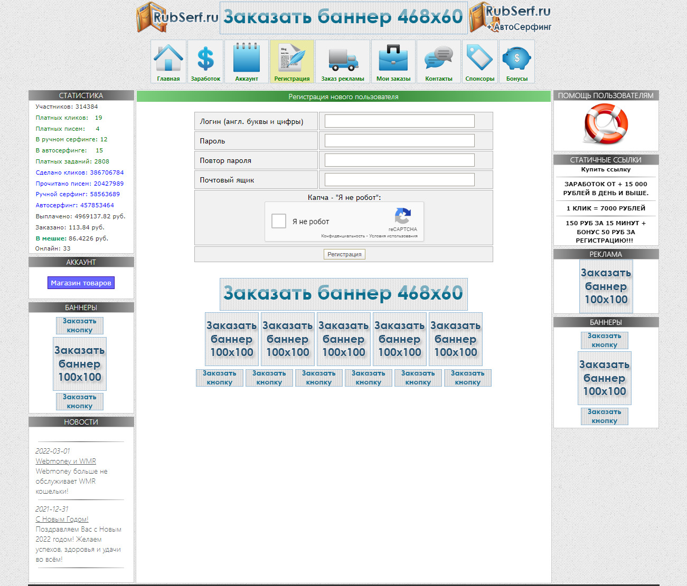Focus the Пароль input field

(x=400, y=141)
